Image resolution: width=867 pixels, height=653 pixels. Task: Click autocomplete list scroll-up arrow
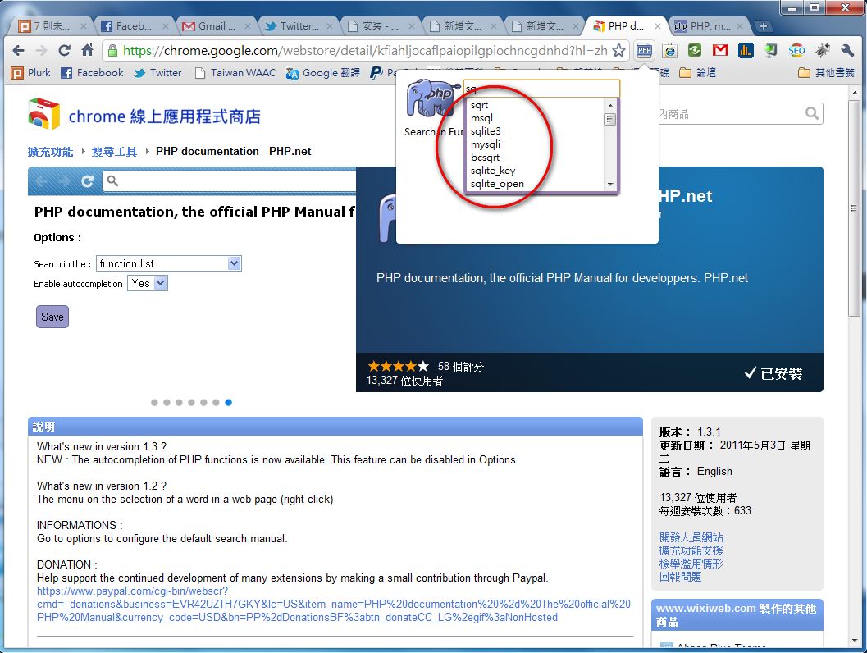[610, 105]
